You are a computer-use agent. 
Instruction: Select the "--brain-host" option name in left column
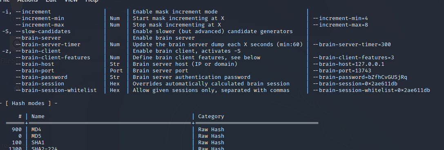35,64
